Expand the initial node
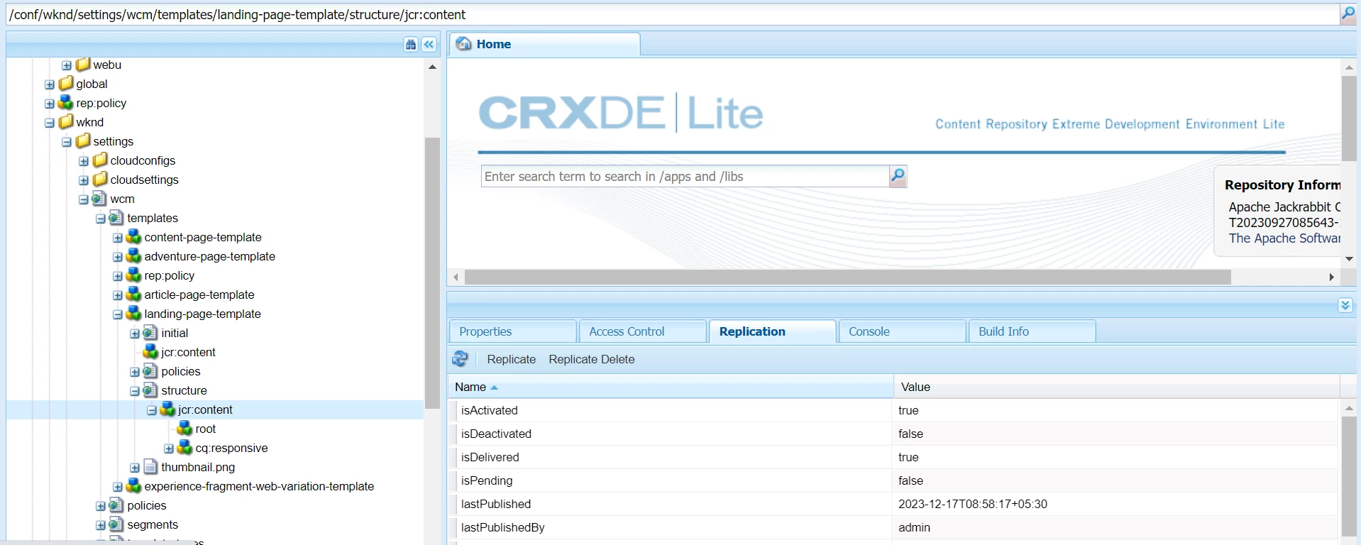 click(135, 334)
